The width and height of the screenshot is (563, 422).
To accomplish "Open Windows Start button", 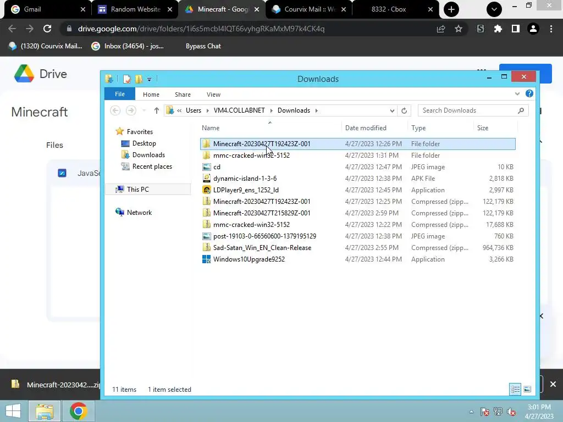I will (13, 411).
